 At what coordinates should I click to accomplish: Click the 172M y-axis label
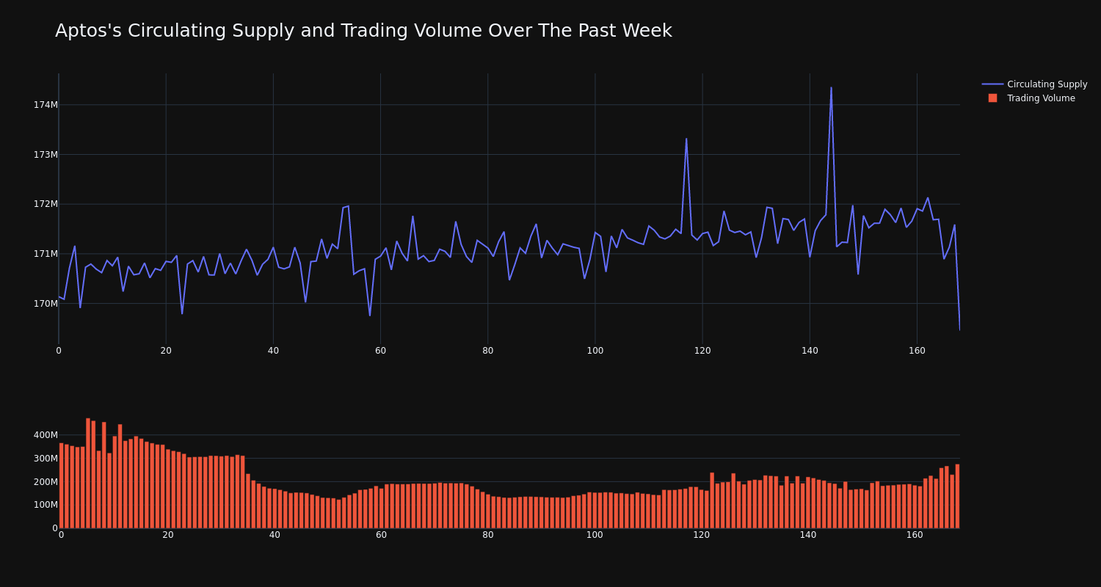click(x=46, y=204)
